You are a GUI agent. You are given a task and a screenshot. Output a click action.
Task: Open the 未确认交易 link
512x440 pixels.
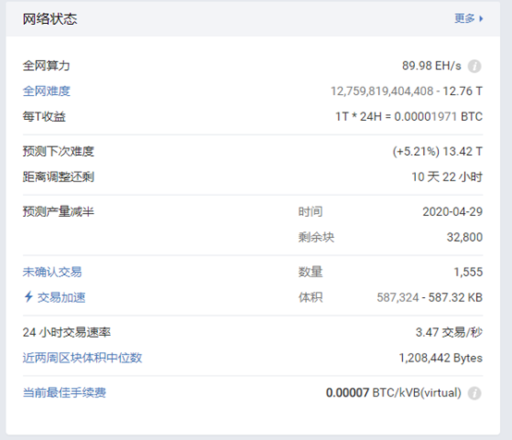tap(53, 272)
